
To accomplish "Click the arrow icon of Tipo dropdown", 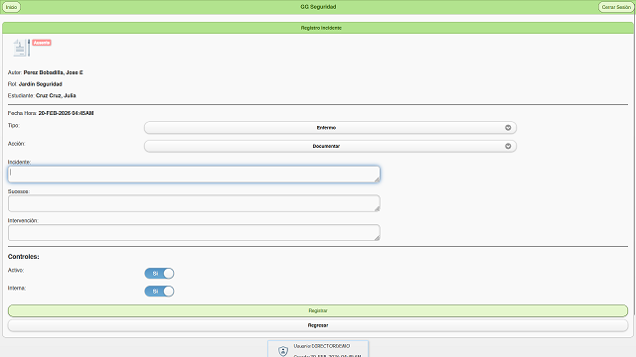I will (x=508, y=128).
